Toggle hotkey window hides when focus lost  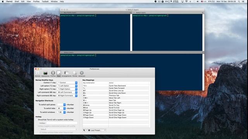point(40,132)
